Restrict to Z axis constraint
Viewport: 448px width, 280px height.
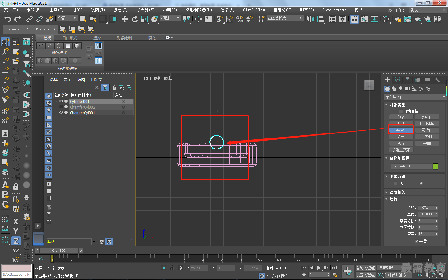[16, 241]
